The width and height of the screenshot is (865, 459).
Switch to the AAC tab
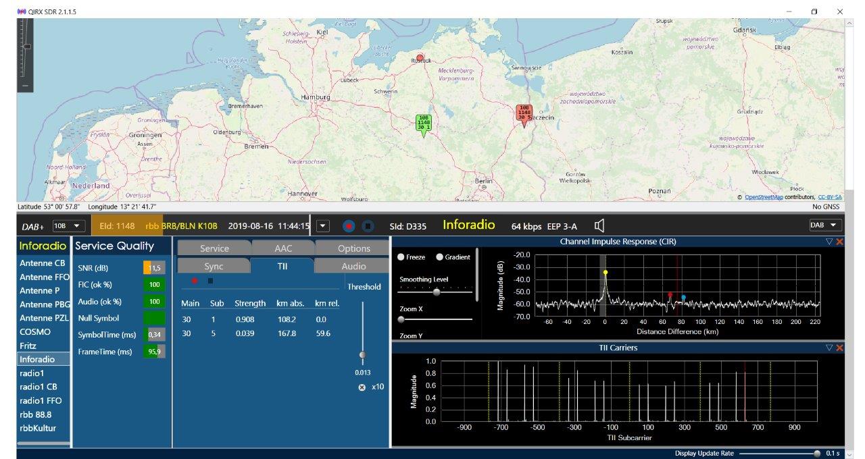pyautogui.click(x=282, y=248)
